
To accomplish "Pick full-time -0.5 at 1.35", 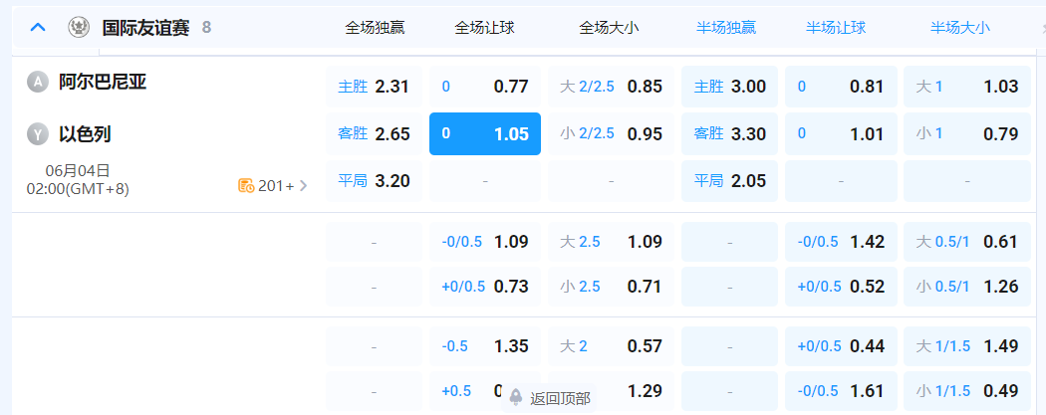I will (x=485, y=346).
